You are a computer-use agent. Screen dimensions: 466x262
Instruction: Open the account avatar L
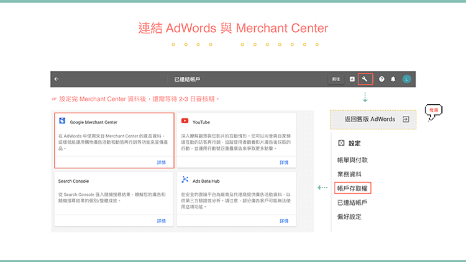(x=406, y=79)
